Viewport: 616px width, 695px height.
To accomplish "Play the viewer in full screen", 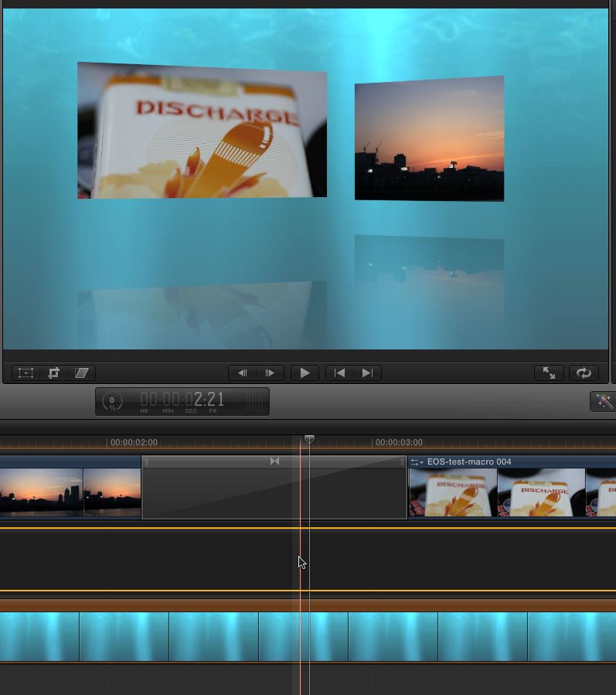I will (x=549, y=373).
